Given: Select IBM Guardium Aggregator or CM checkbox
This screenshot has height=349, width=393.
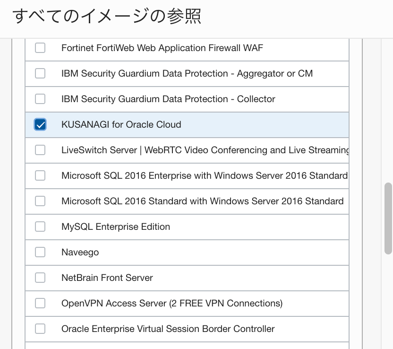Looking at the screenshot, I should (40, 73).
